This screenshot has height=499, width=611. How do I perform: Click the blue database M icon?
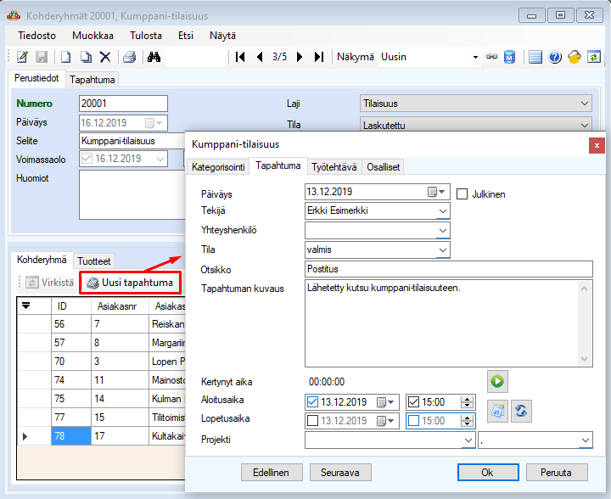coord(510,57)
